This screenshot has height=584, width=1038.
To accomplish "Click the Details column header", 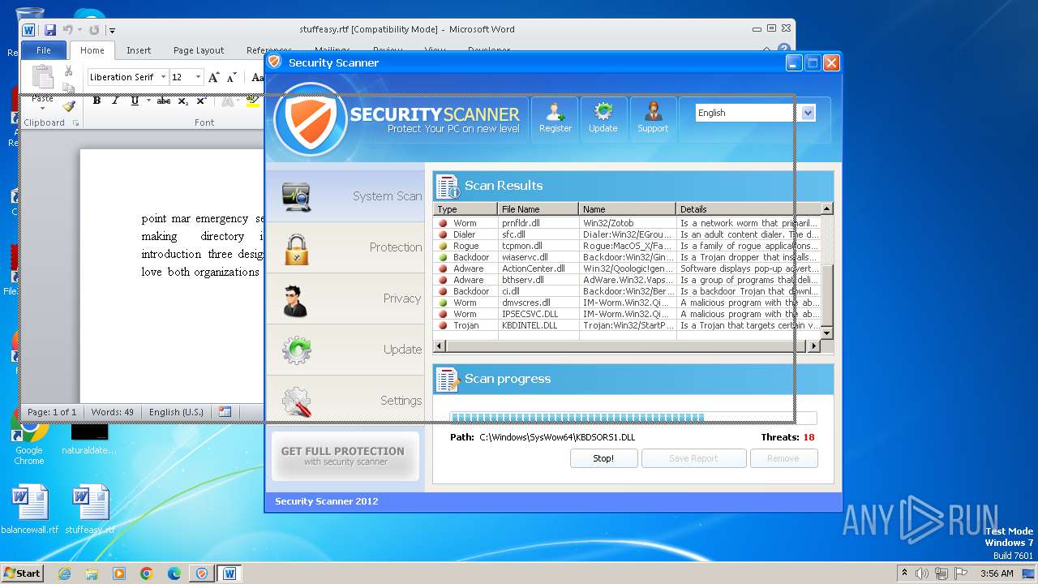I will click(x=748, y=209).
